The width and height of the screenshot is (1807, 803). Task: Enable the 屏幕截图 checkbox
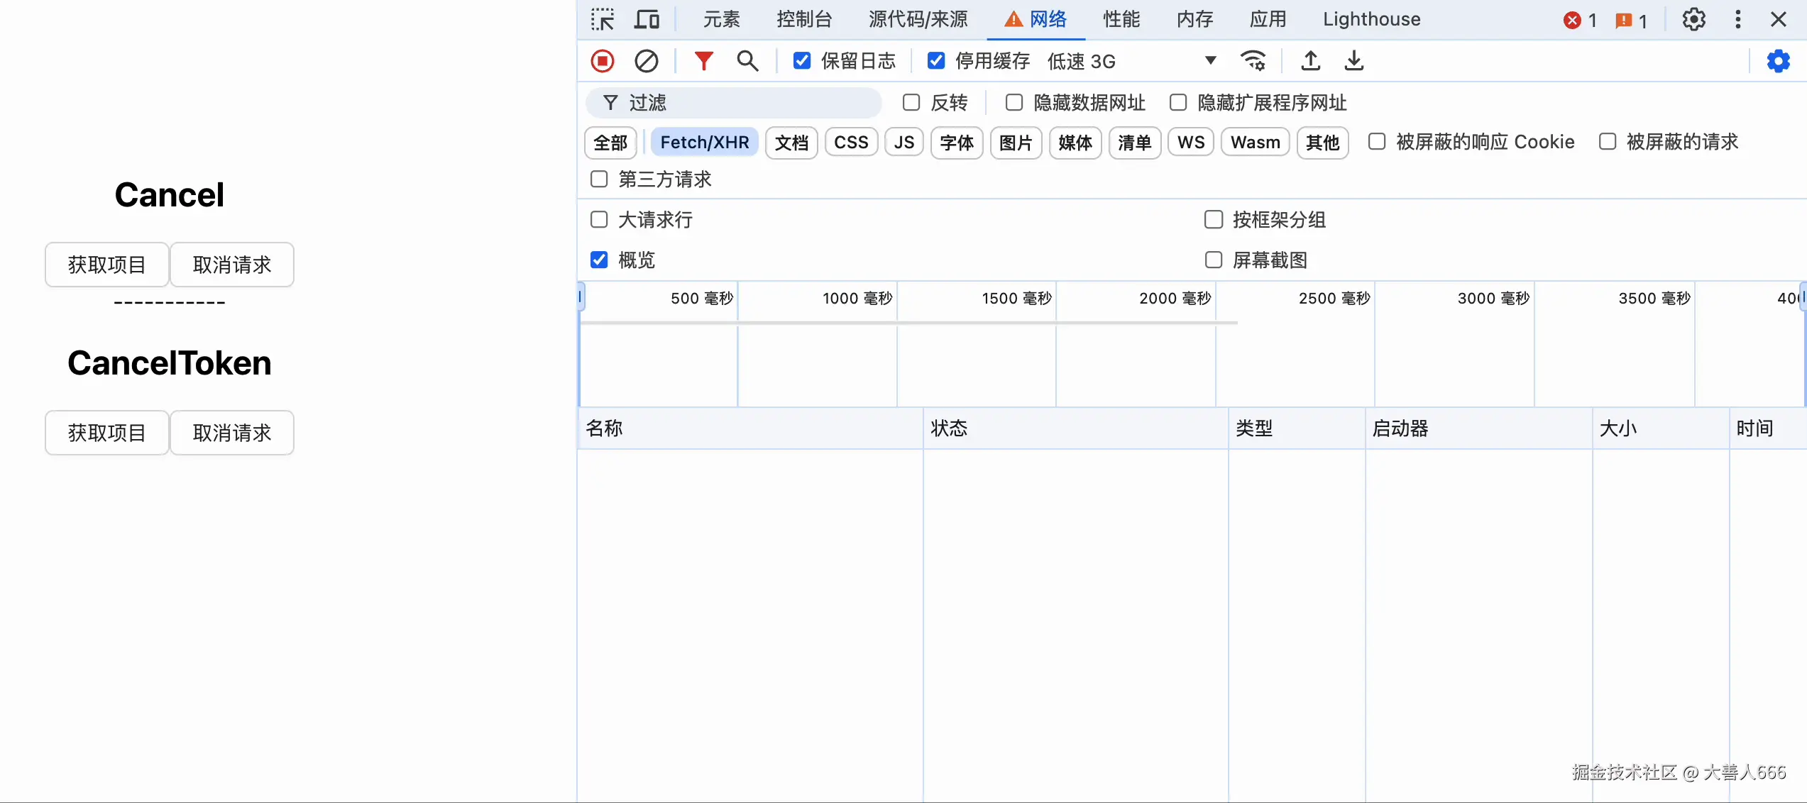click(1214, 260)
